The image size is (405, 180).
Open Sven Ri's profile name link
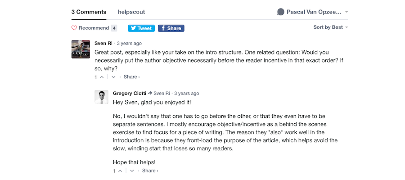(x=103, y=44)
